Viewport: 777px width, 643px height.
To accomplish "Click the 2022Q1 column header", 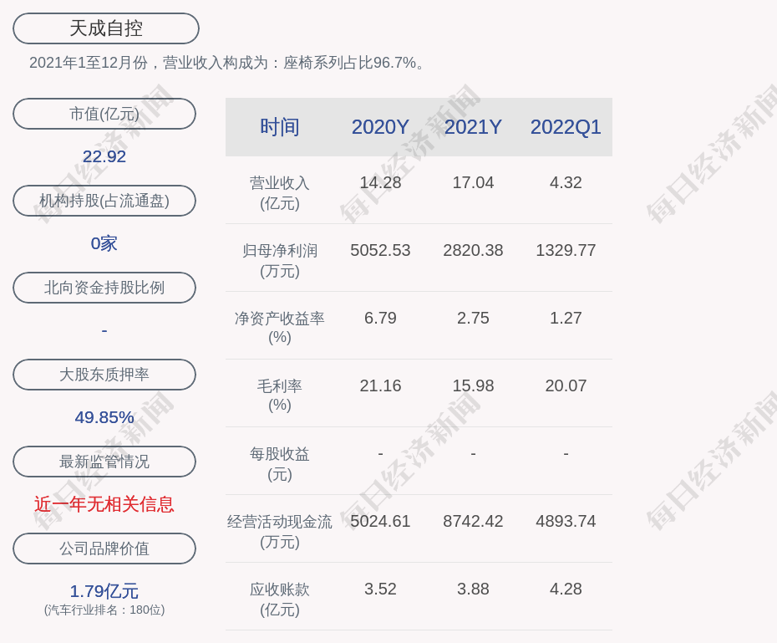I will (x=566, y=127).
